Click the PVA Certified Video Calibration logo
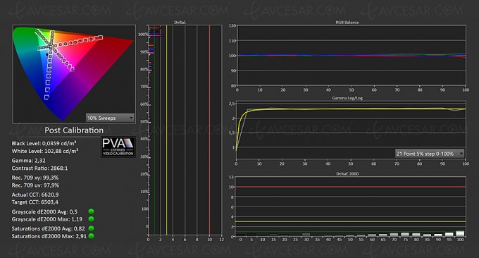Image resolution: width=479 pixels, height=258 pixels. tap(118, 147)
